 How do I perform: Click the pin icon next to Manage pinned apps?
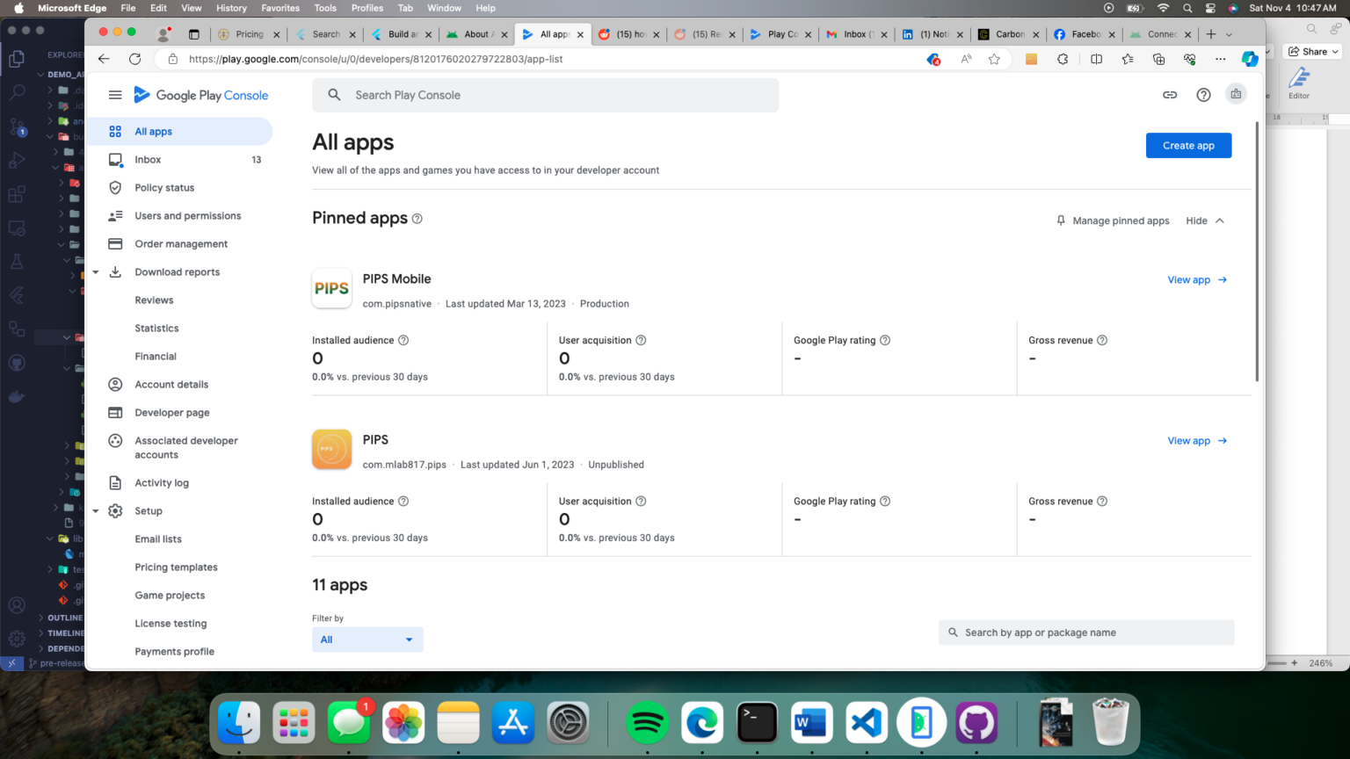click(x=1060, y=220)
